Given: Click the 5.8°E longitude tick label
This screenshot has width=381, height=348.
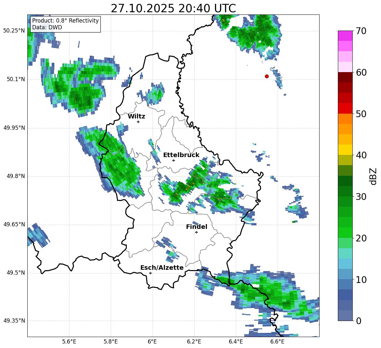Looking at the screenshot, I should coord(111,342).
